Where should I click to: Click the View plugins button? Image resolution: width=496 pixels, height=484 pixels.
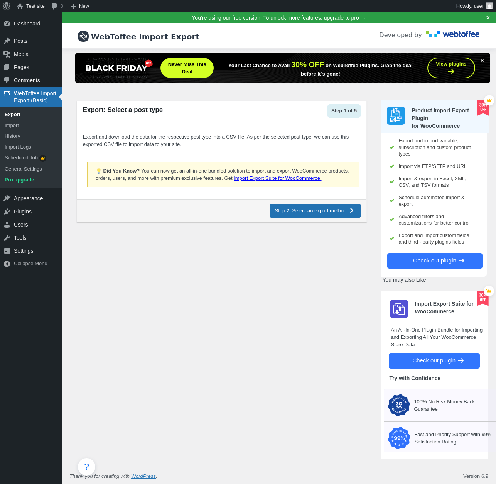point(451,68)
